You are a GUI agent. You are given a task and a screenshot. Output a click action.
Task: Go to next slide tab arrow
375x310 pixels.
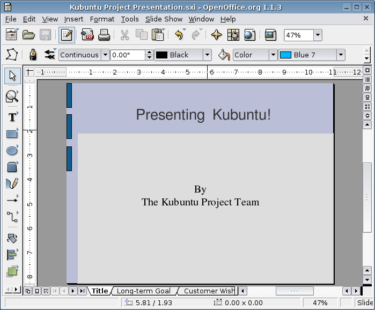(x=73, y=291)
